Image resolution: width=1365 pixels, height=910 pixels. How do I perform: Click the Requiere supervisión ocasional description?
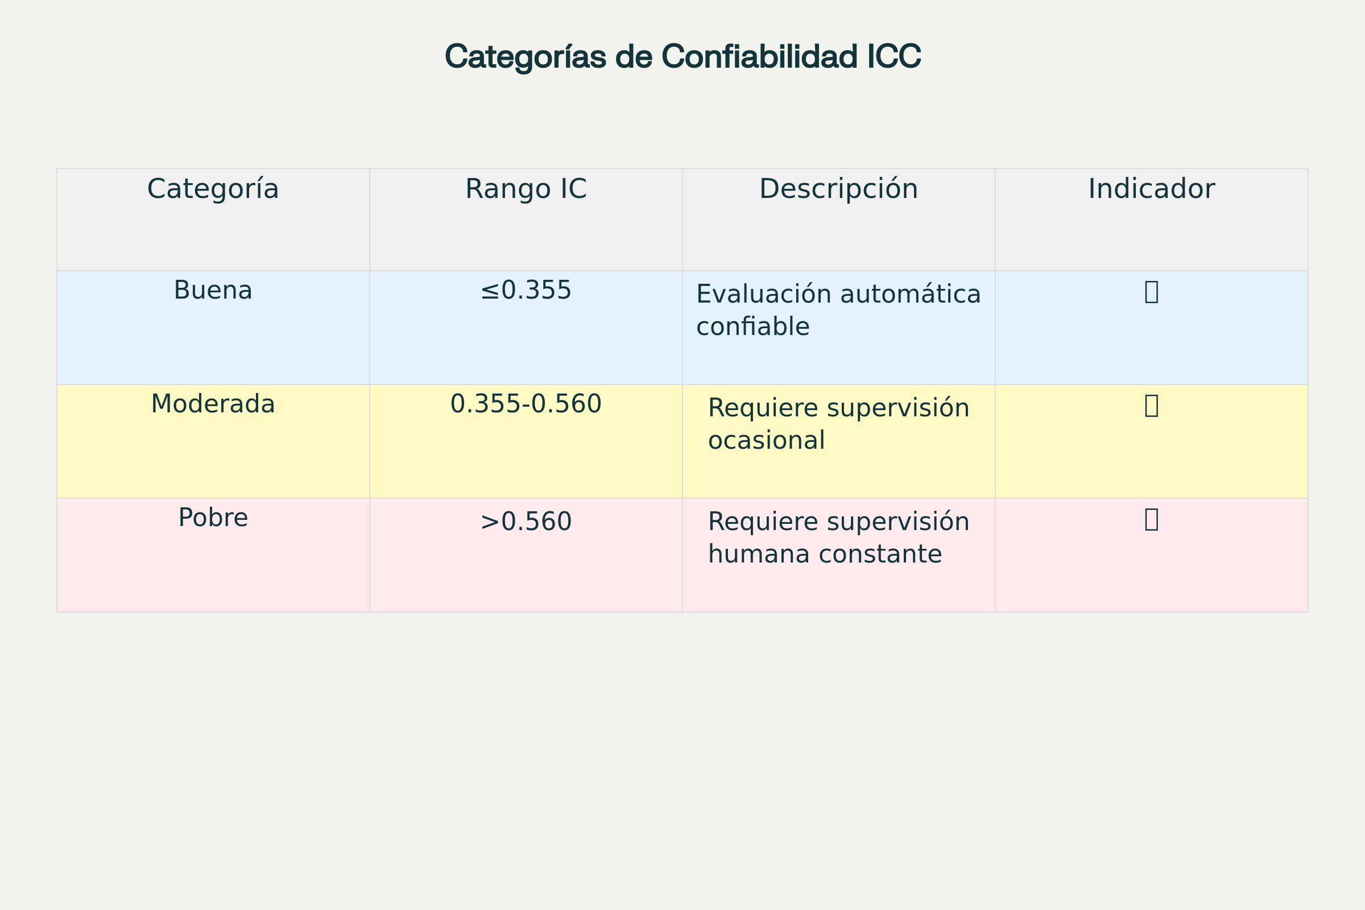(x=838, y=424)
